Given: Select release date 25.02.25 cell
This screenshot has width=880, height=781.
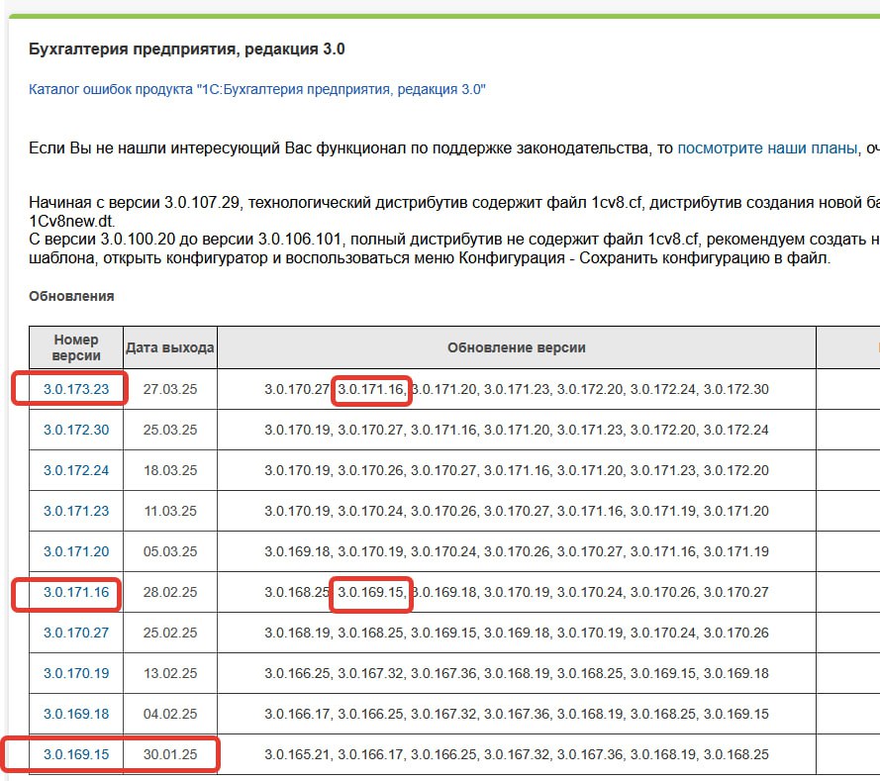Looking at the screenshot, I should 170,633.
